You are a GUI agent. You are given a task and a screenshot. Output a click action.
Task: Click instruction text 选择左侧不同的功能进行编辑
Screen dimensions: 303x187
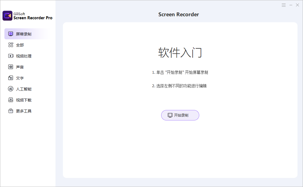[181, 86]
